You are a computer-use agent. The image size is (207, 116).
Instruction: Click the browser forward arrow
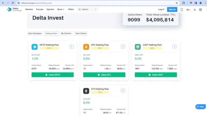tap(8, 3)
